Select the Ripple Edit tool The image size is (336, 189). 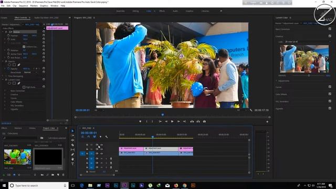(x=72, y=140)
